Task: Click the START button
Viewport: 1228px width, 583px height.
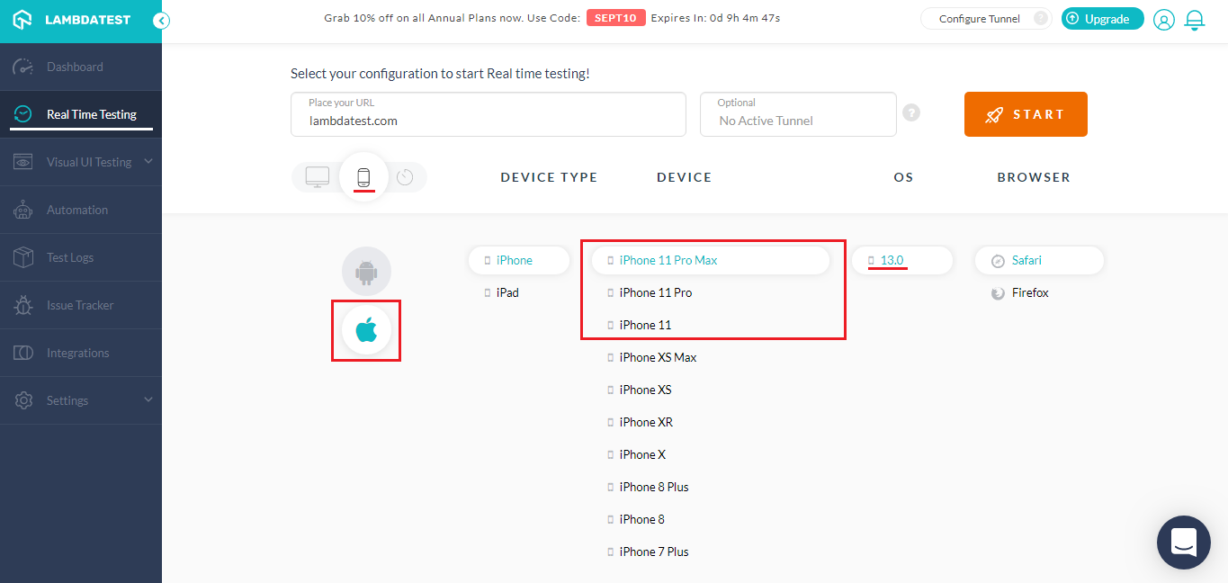Action: [x=1026, y=114]
